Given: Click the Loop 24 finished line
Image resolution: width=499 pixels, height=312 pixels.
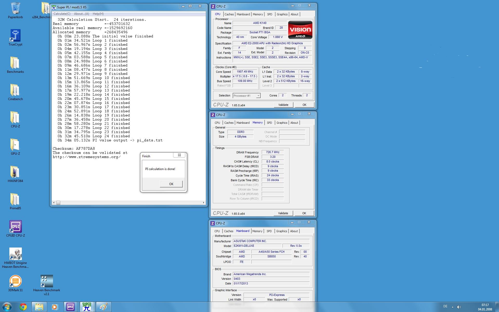Looking at the screenshot, I should pyautogui.click(x=94, y=136).
